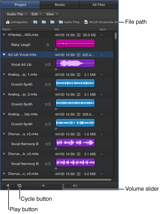Switch to the Media tab
This screenshot has width=163, height=214.
pyautogui.click(x=60, y=5)
